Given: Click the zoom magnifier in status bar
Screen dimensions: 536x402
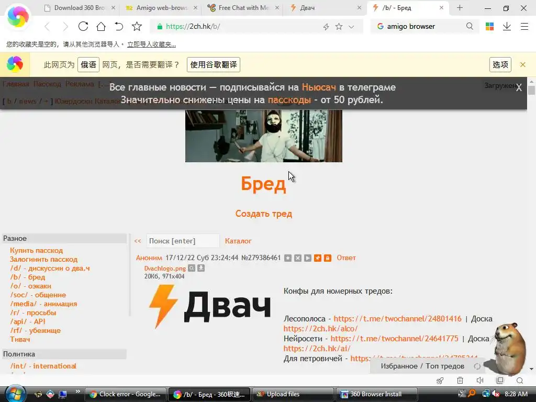Looking at the screenshot, I should [520, 381].
